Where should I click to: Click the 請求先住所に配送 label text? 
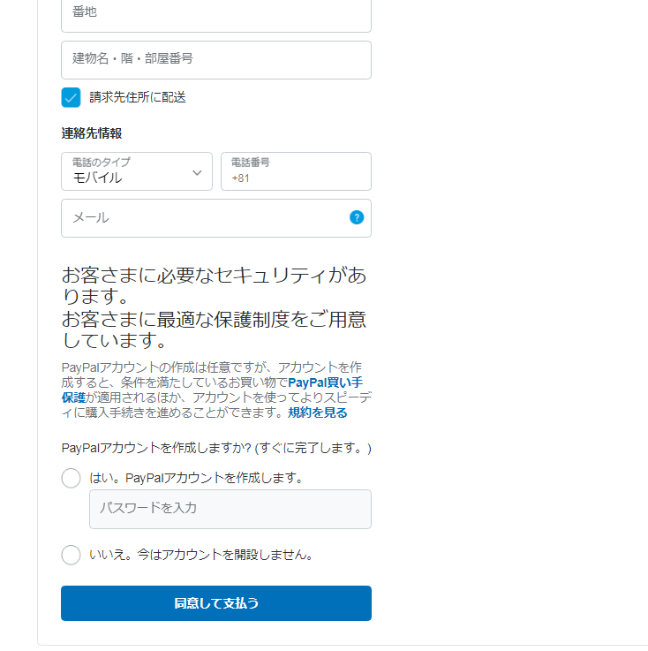[138, 97]
